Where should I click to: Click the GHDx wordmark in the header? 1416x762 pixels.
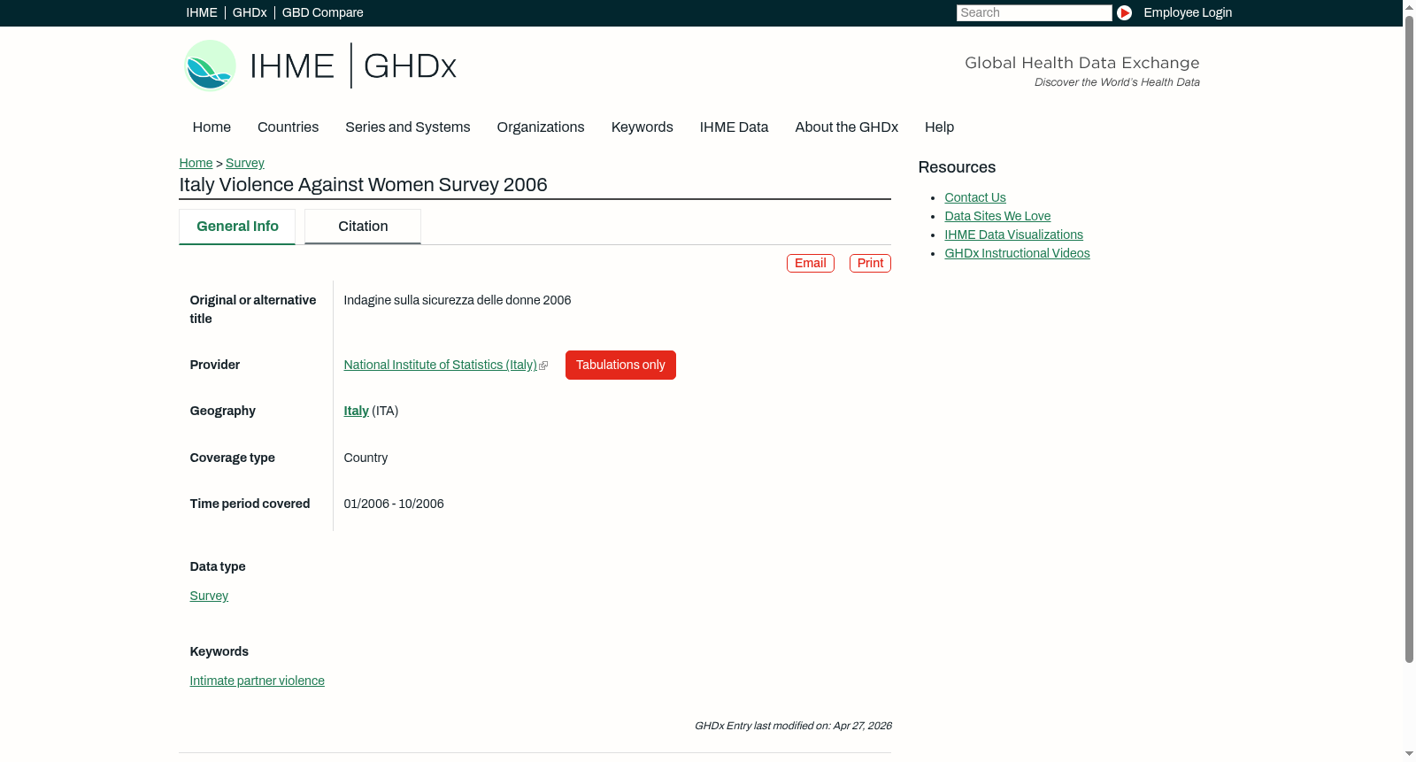pos(410,66)
